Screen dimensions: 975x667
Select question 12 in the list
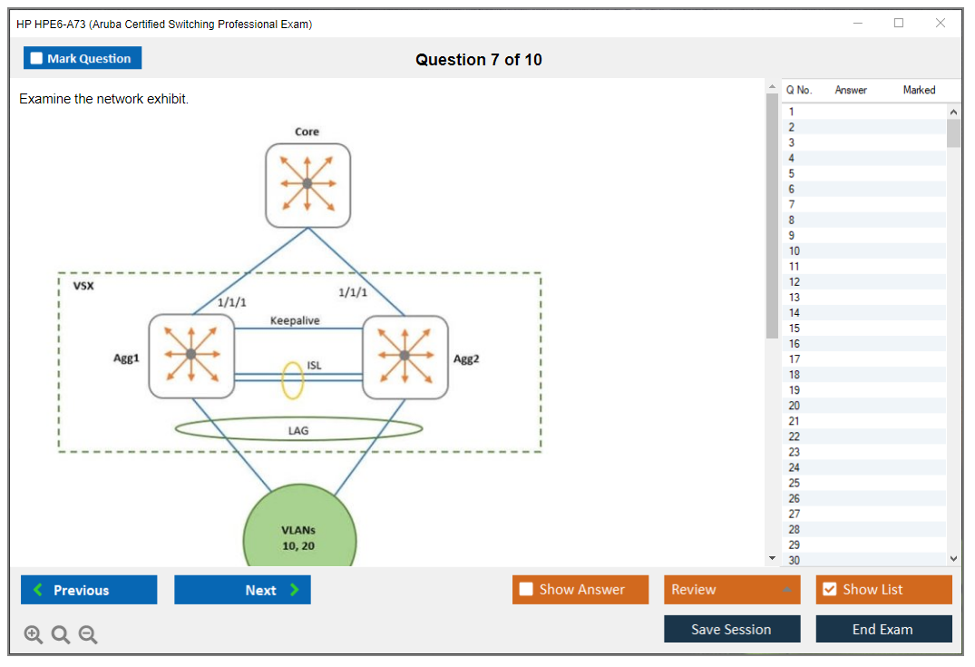point(795,282)
